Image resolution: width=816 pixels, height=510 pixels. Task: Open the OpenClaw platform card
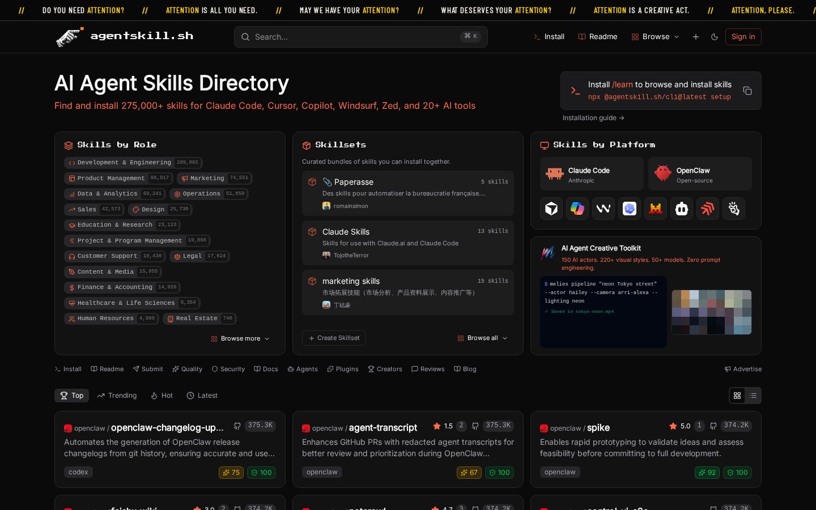tap(700, 174)
